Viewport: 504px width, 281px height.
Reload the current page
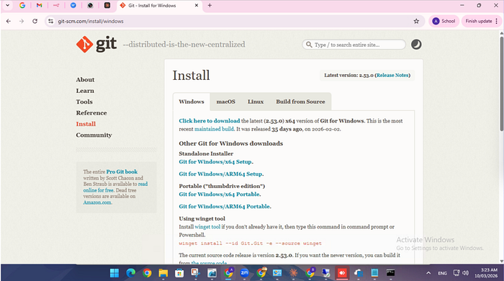point(35,21)
